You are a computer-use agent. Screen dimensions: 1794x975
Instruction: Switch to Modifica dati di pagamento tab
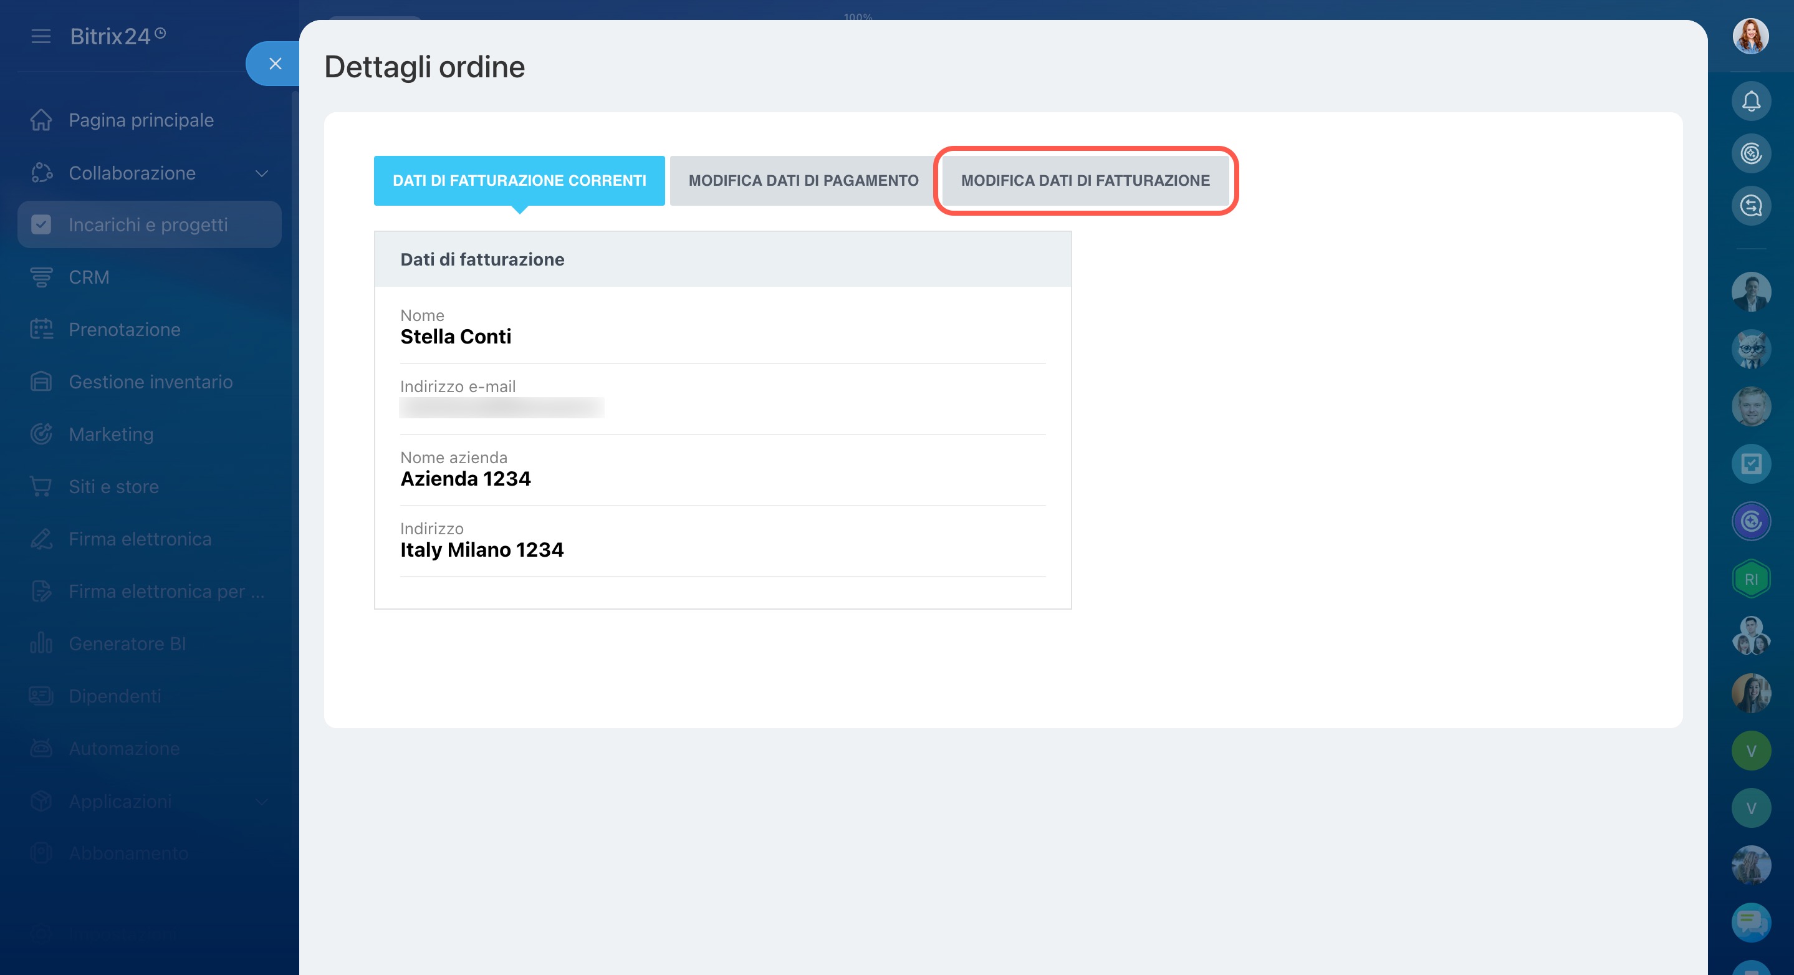click(x=803, y=180)
